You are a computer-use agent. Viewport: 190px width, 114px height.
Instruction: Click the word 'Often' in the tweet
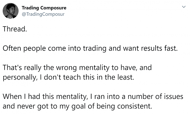pyautogui.click(x=12, y=48)
